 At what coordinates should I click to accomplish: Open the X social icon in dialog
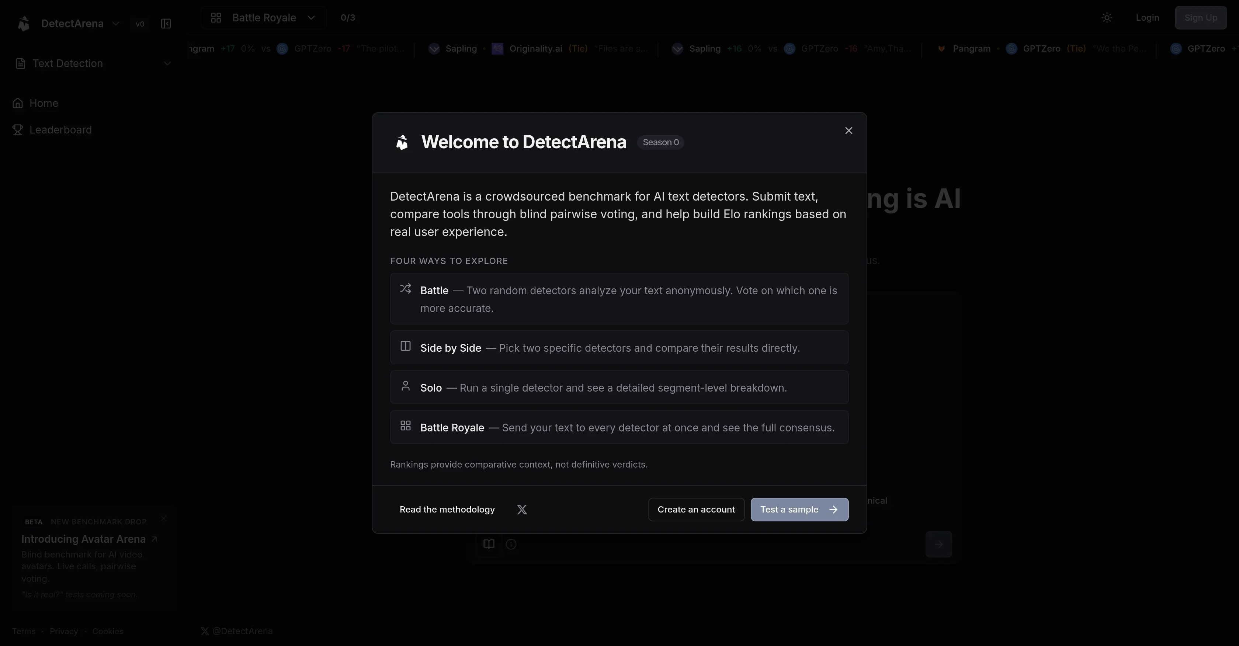point(522,510)
